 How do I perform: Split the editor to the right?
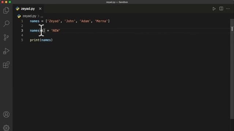(221, 9)
